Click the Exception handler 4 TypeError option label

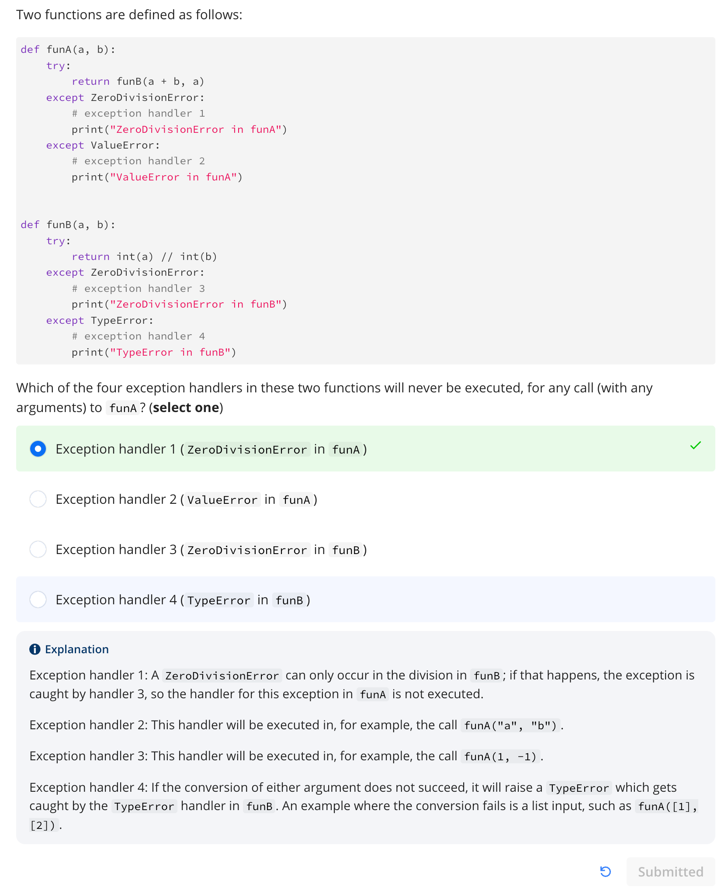pyautogui.click(x=183, y=600)
